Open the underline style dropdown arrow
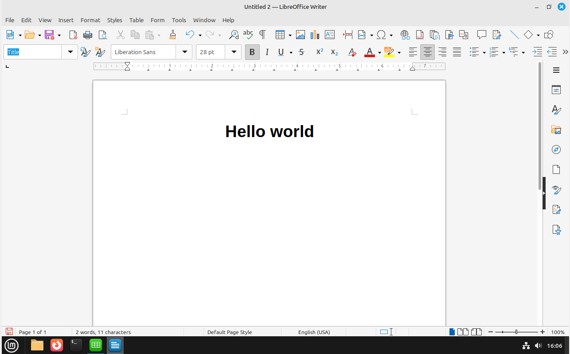Screen dimensions: 570x354 [x=291, y=52]
